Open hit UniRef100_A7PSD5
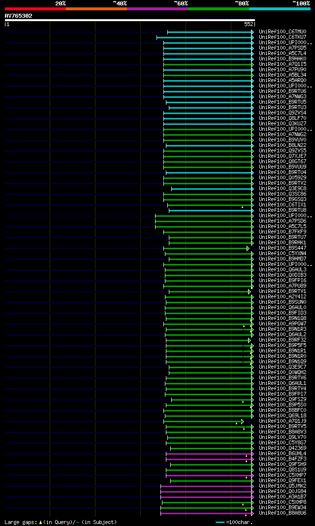Screen dimensions: 315x526 (x=283, y=48)
